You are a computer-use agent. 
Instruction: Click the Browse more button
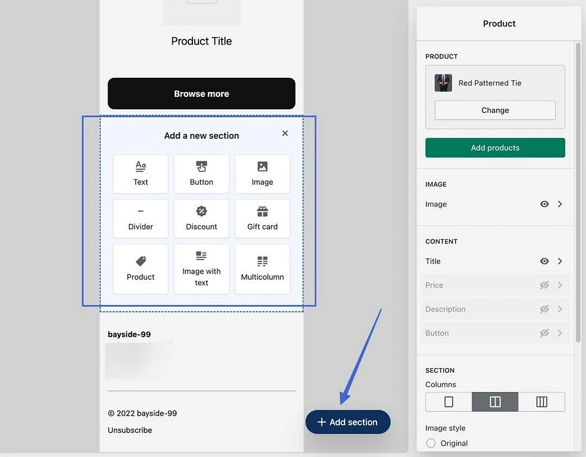[201, 93]
